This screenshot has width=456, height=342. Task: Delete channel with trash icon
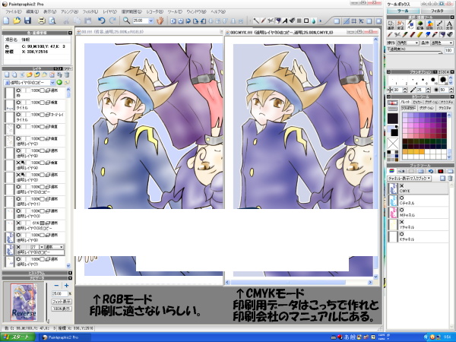coord(450,179)
